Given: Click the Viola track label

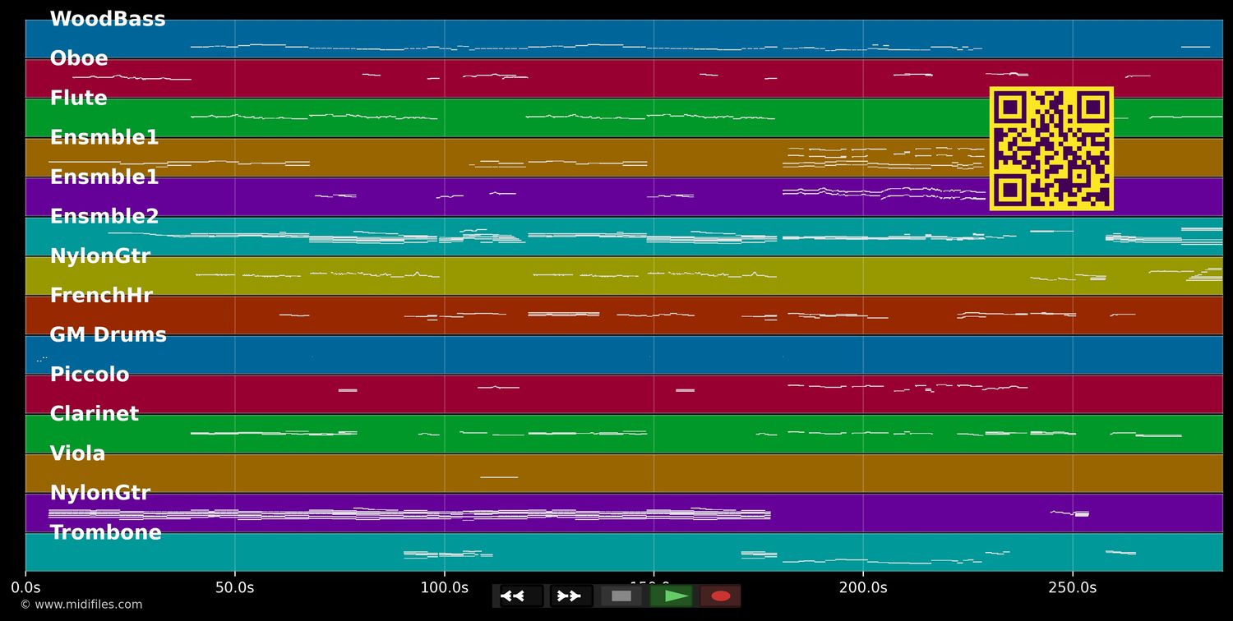Looking at the screenshot, I should pos(78,453).
